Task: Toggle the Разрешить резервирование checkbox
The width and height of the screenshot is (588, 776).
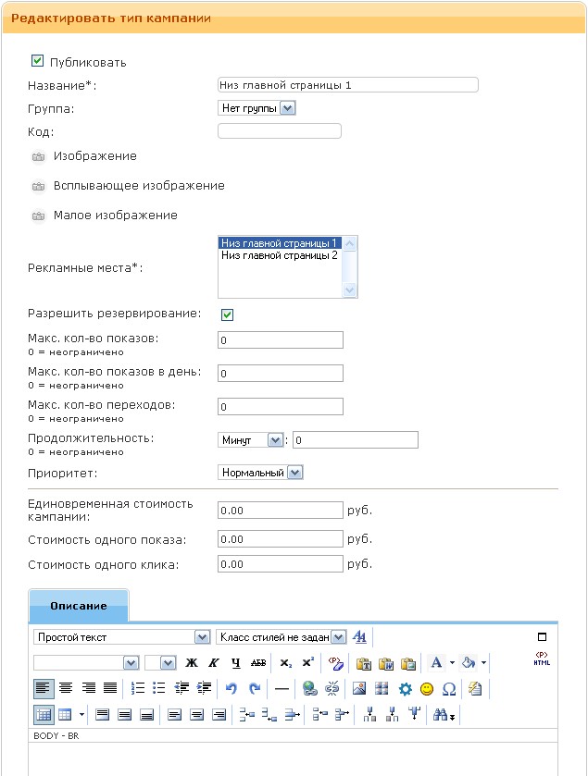Action: pos(227,314)
